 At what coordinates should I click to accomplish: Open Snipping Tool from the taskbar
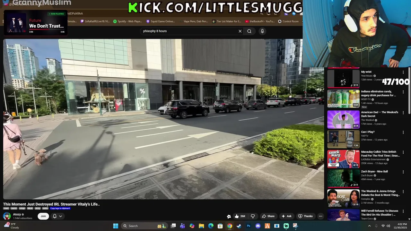click(295, 226)
